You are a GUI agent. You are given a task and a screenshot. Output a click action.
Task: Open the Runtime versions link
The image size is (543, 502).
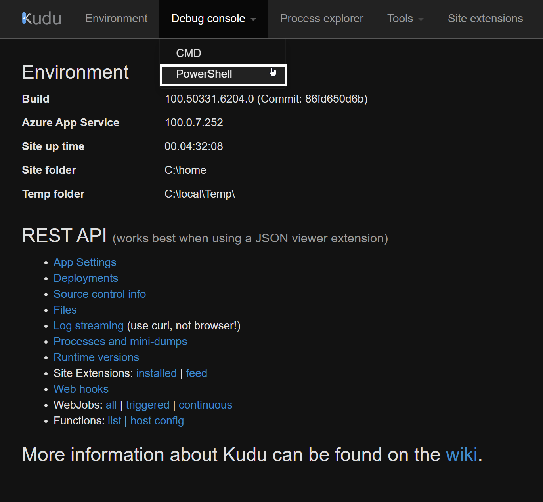pos(96,357)
